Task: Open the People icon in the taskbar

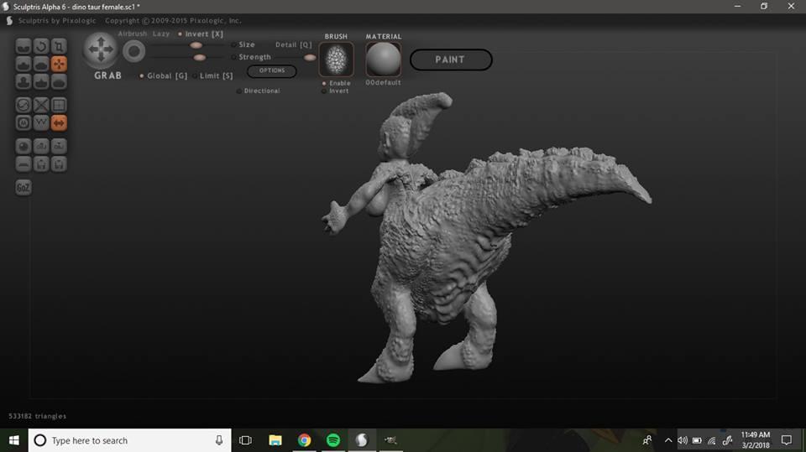Action: [647, 440]
